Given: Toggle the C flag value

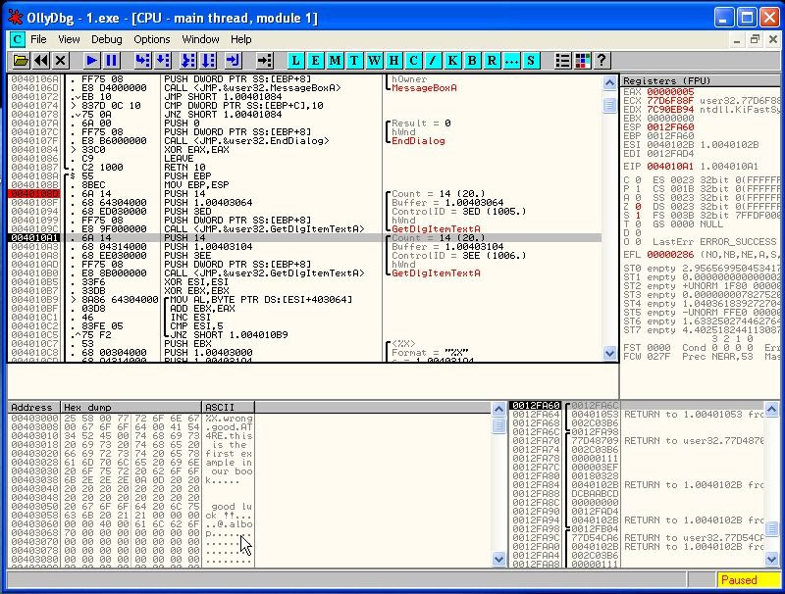Looking at the screenshot, I should (638, 180).
